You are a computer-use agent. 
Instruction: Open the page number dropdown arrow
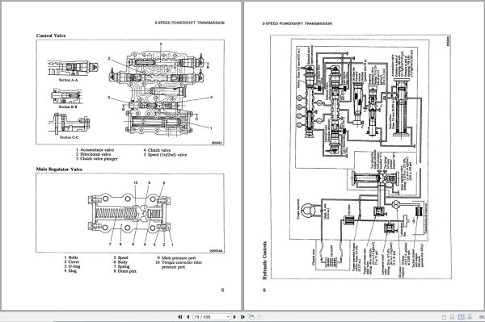click(228, 316)
